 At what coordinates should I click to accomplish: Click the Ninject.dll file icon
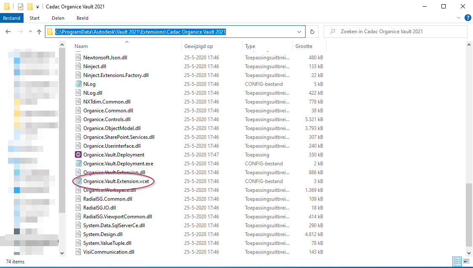click(78, 66)
